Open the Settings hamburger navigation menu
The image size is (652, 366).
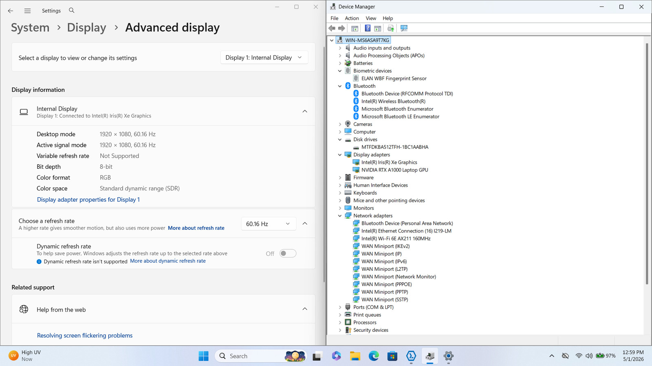(x=27, y=11)
